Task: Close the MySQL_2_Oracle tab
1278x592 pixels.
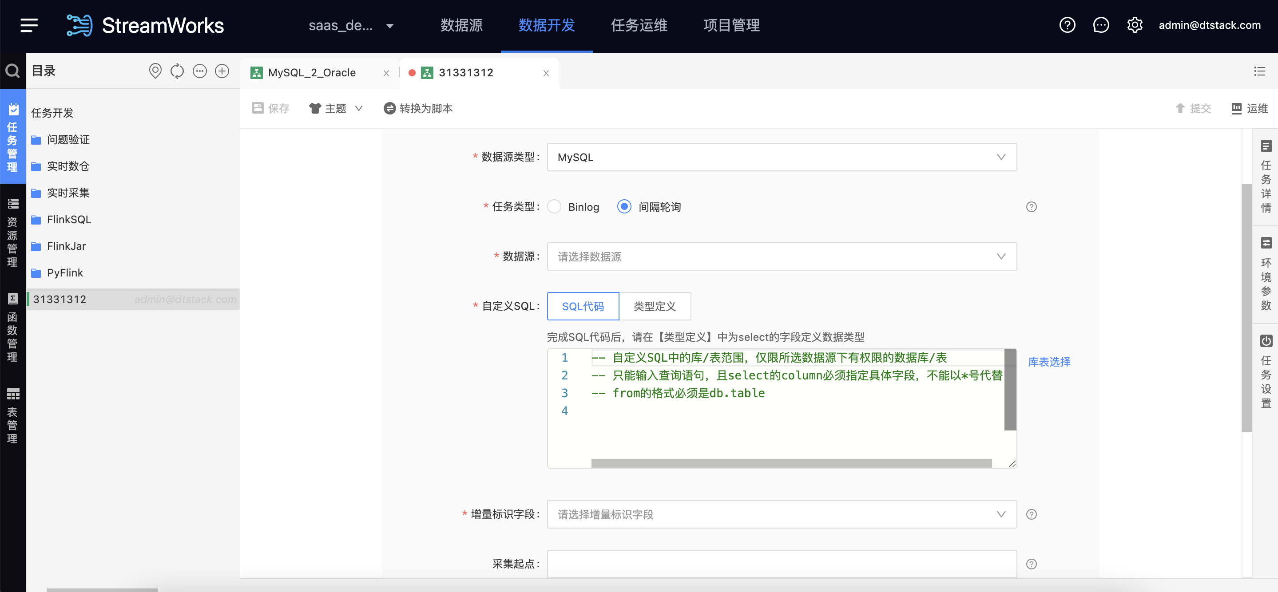Action: click(x=386, y=73)
